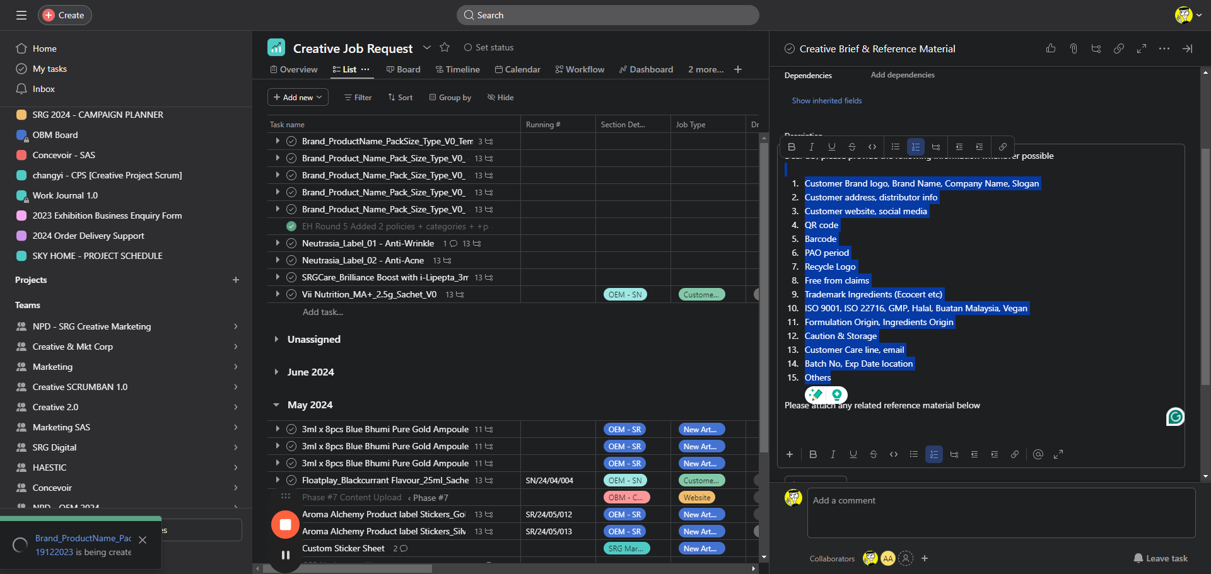Go to the Workflow tab
Viewport: 1211px width, 574px height.
(580, 69)
